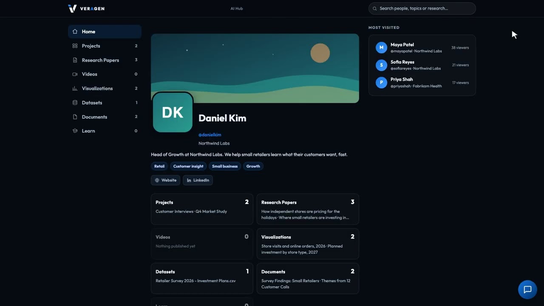Click the Daniel Kim name heading
This screenshot has height=306, width=544.
(x=222, y=118)
